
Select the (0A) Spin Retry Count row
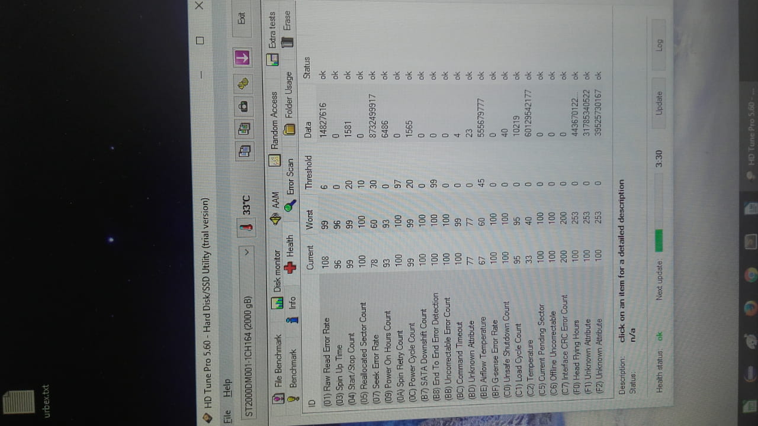point(399,237)
